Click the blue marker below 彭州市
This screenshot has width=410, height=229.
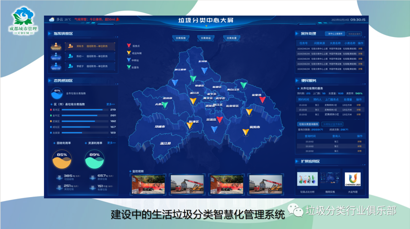click(204, 71)
